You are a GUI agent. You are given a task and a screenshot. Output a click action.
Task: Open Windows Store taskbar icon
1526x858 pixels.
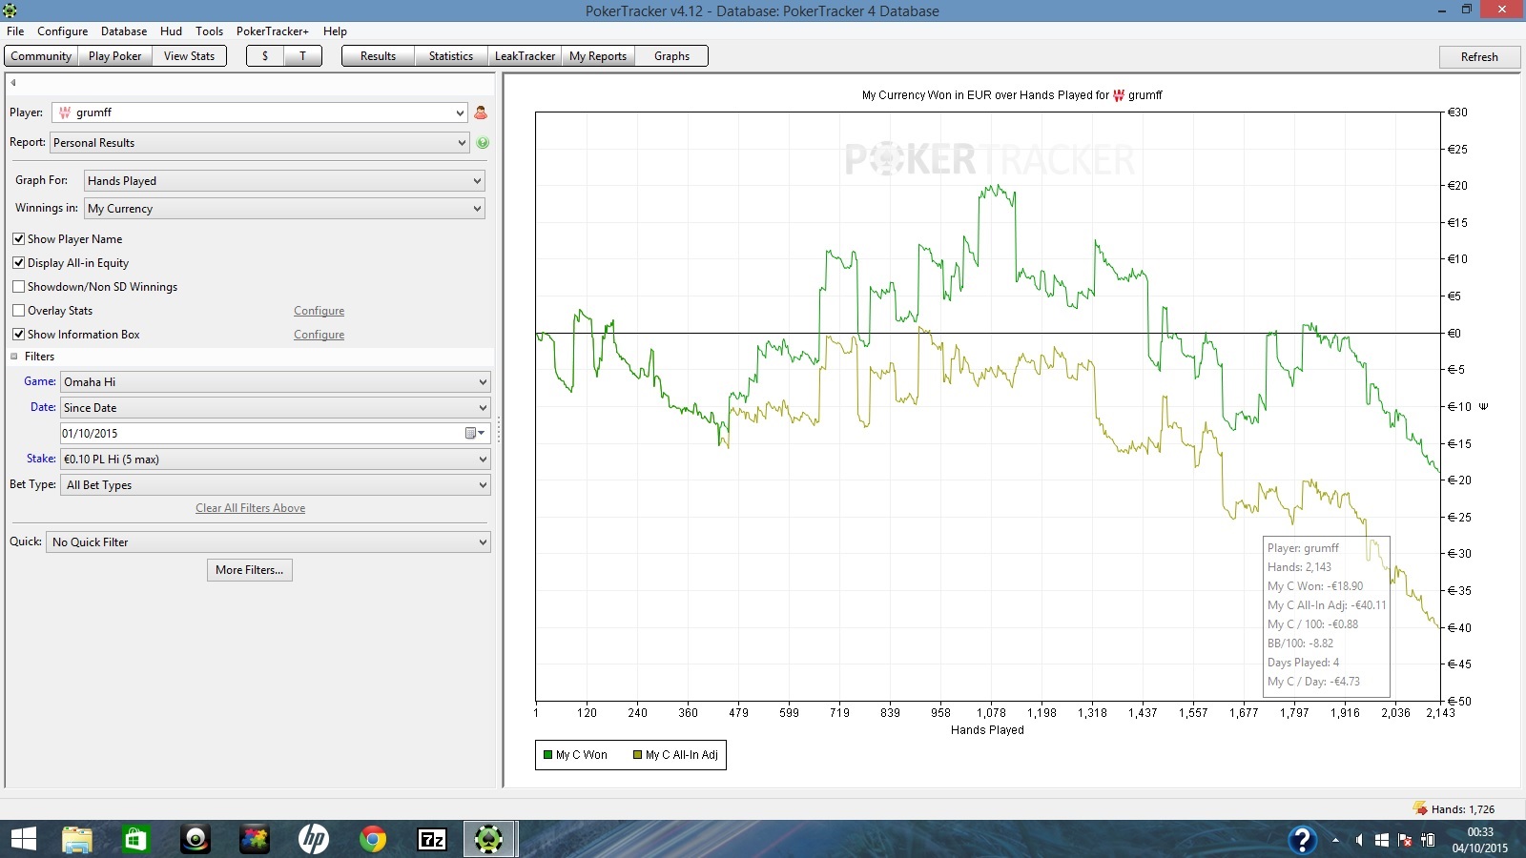point(136,839)
